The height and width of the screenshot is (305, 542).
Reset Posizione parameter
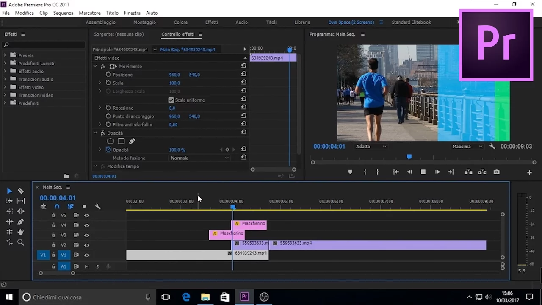[243, 74]
